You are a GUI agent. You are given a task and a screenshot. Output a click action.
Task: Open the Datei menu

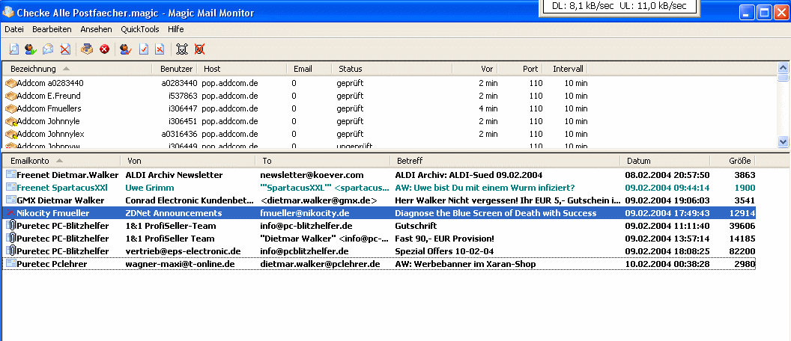coord(14,29)
